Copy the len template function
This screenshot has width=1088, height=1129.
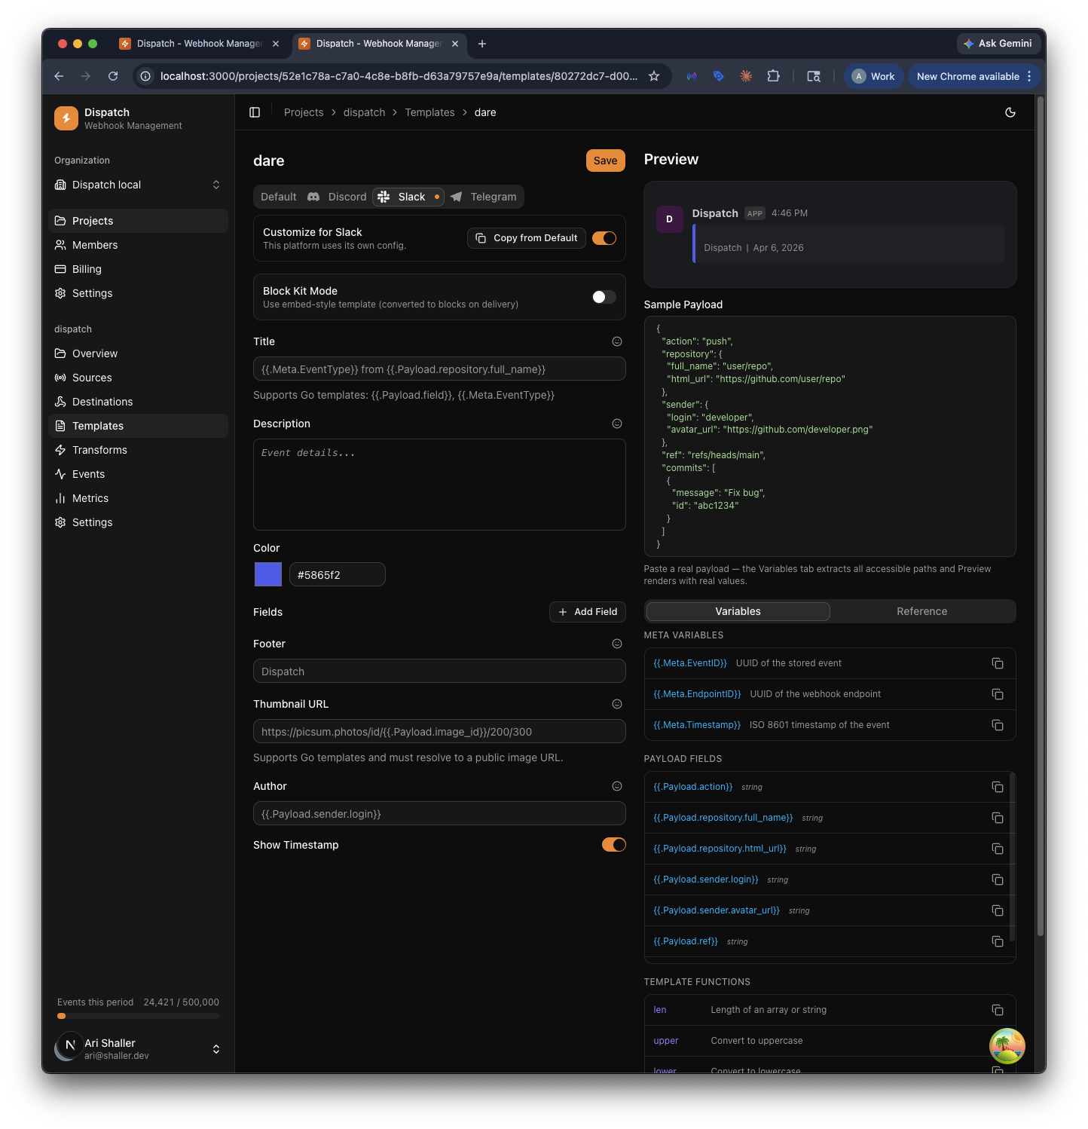tap(998, 1010)
